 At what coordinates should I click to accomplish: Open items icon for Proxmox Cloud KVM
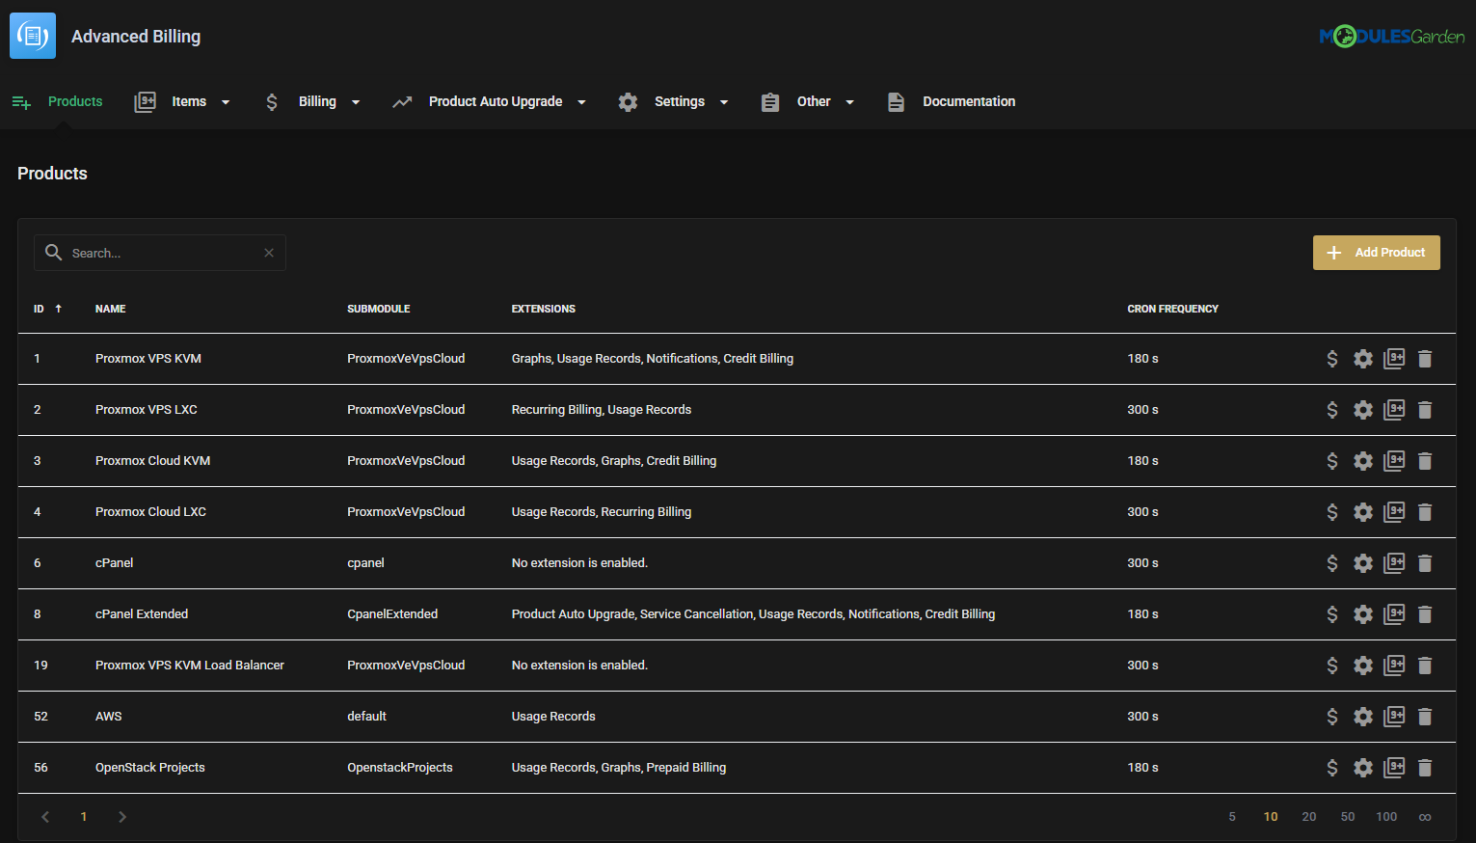1394,461
